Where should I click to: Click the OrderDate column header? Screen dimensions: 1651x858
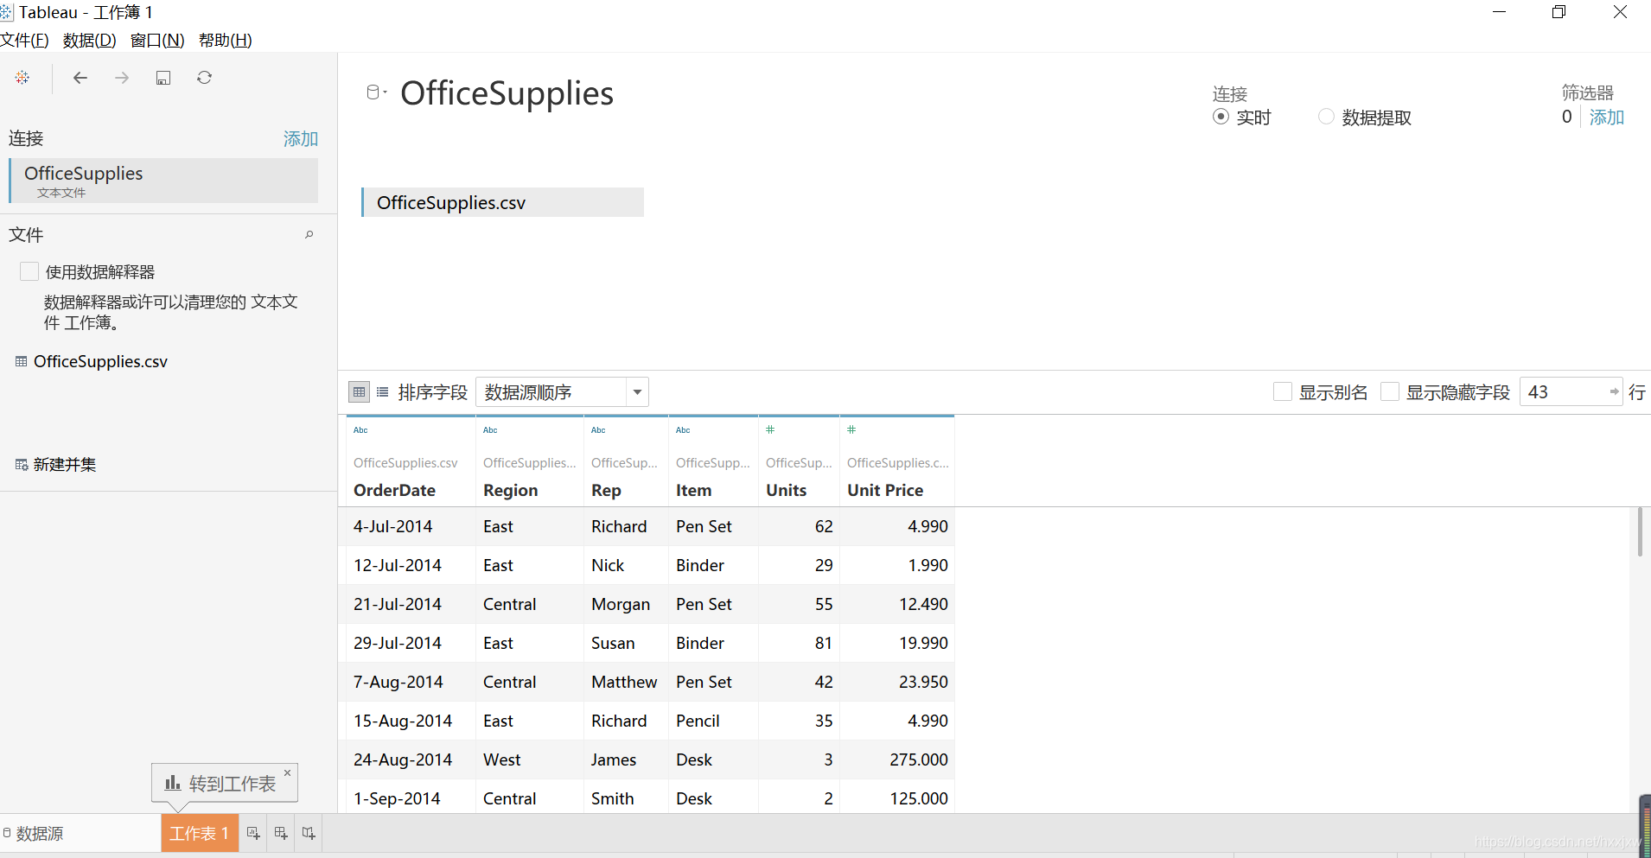pos(394,491)
